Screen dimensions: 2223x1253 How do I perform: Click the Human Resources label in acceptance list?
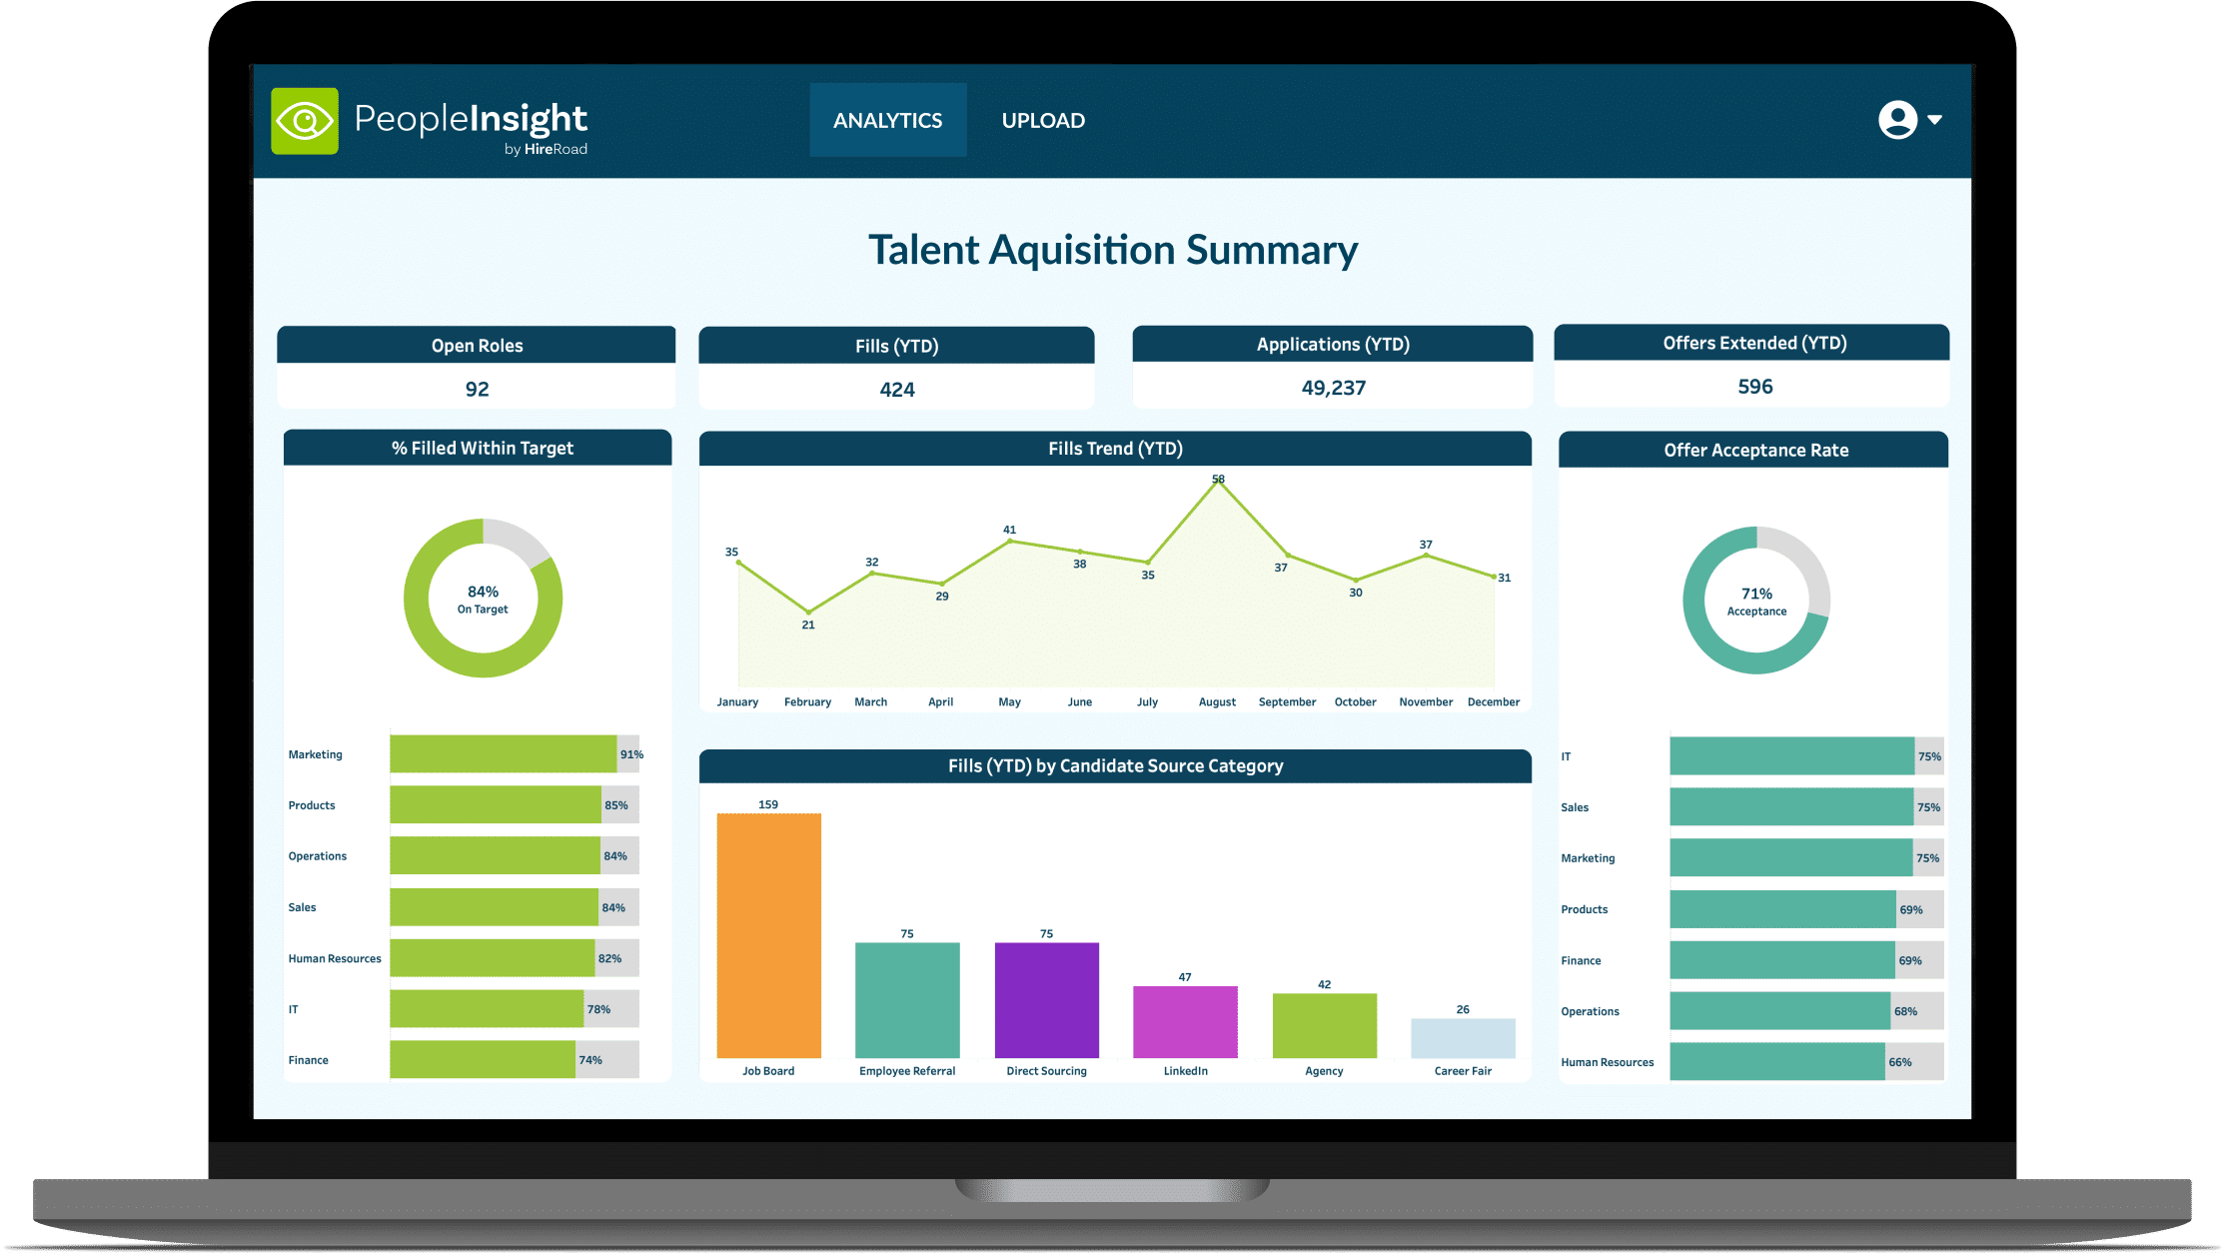1607,1062
